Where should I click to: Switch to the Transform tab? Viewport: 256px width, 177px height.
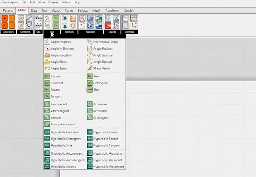pyautogui.click(x=112, y=10)
